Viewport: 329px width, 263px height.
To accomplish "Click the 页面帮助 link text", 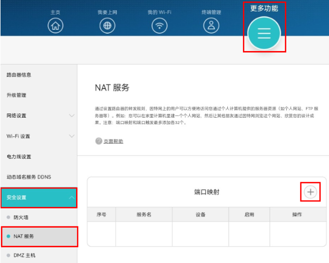I will [113, 141].
